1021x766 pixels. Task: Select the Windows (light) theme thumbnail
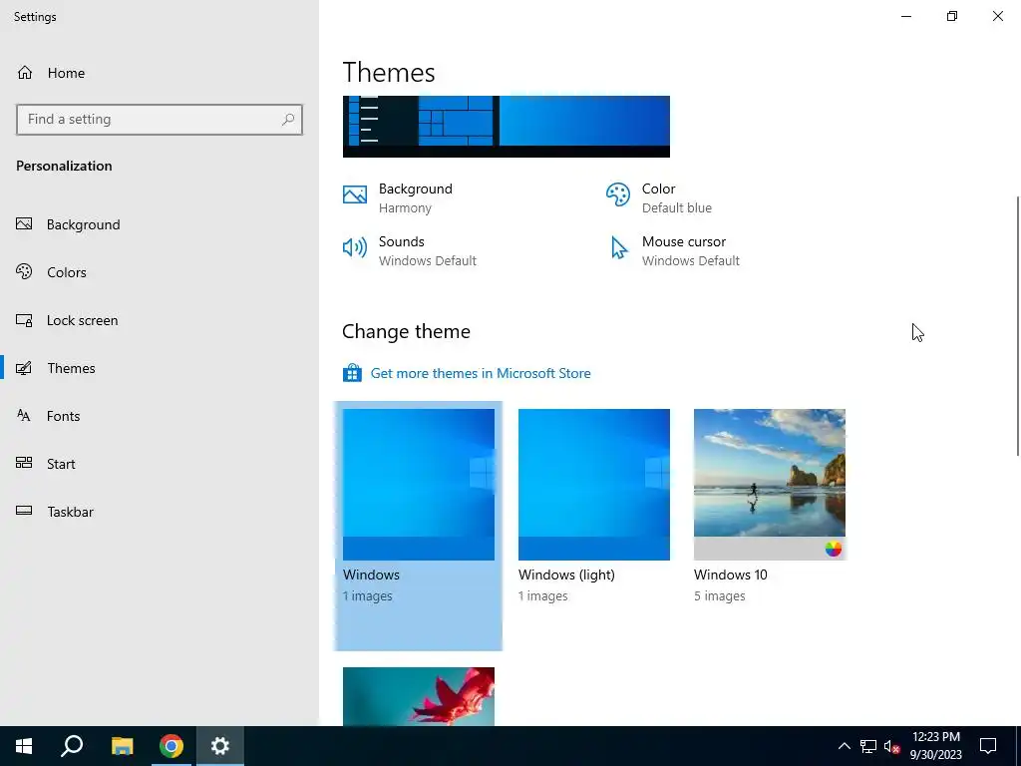594,485
